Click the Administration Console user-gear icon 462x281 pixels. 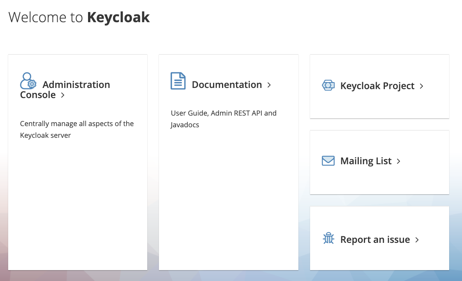pos(28,81)
